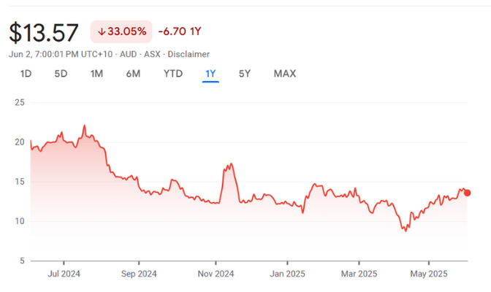This screenshot has height=292, width=491.
Task: Click the active 1Y tab
Action: pos(210,73)
